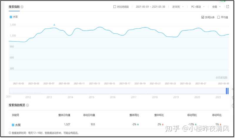Screen dimensions: 235x138
Task: Click the 关键词 column header
Action: click(x=15, y=115)
